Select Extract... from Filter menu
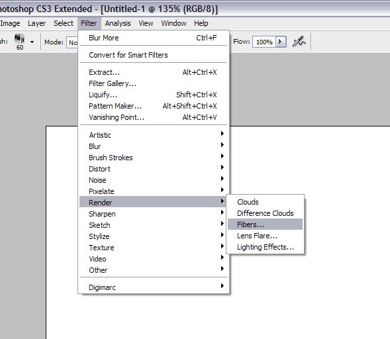 point(153,72)
